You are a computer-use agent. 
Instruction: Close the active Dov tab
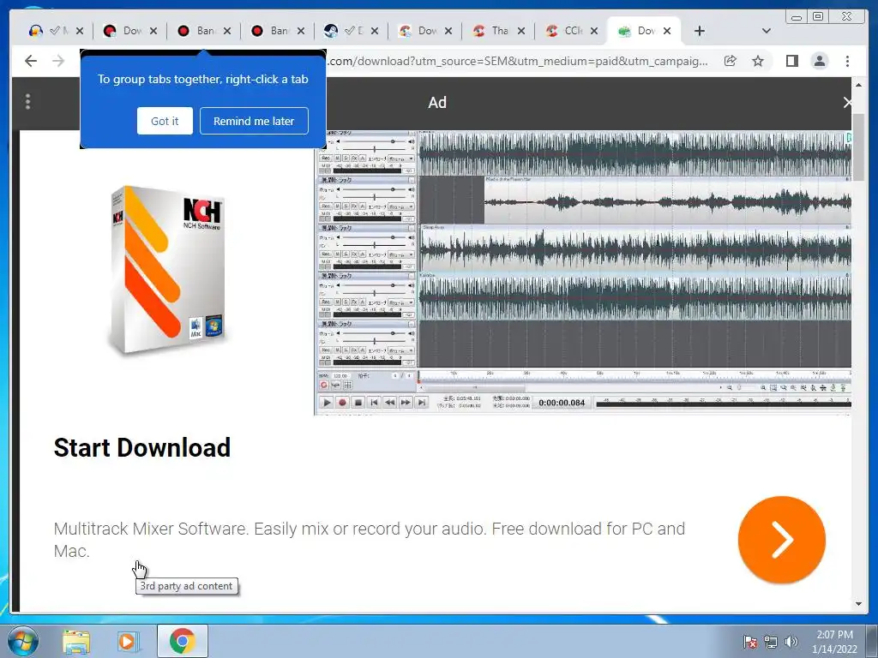tap(667, 31)
